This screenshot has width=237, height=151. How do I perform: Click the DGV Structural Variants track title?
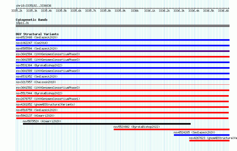click(x=37, y=34)
